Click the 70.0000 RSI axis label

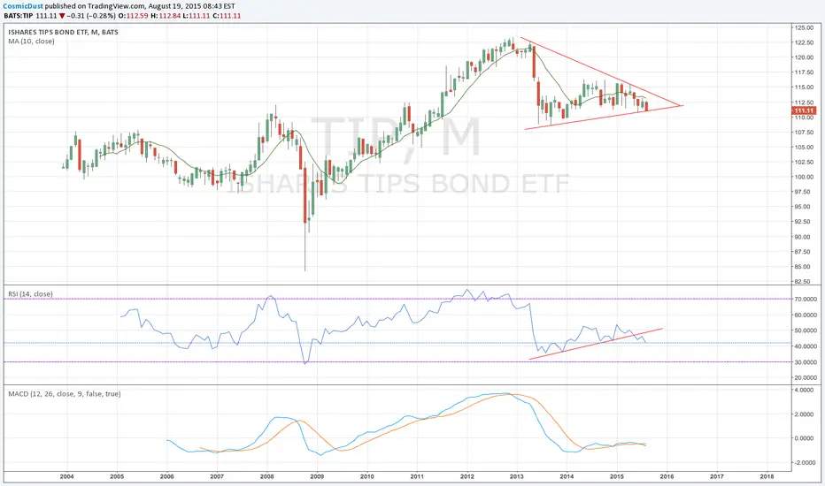[x=806, y=299]
